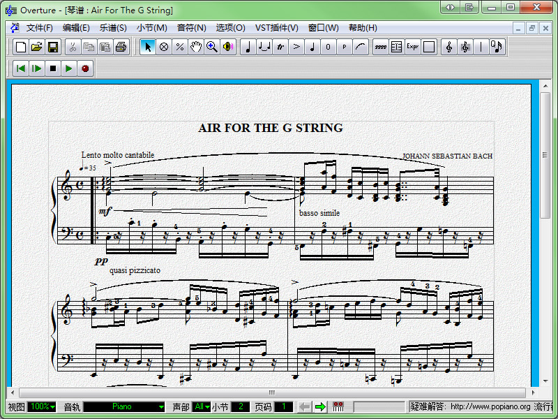This screenshot has width=558, height=419.
Task: Rewind playback to the beginning
Action: pos(21,68)
